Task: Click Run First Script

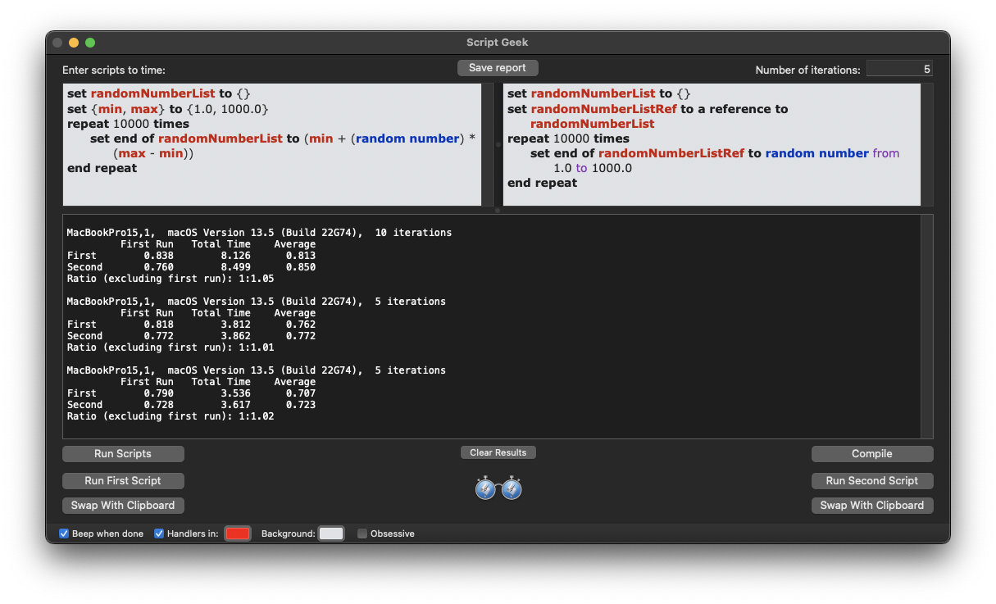Action: [x=123, y=480]
